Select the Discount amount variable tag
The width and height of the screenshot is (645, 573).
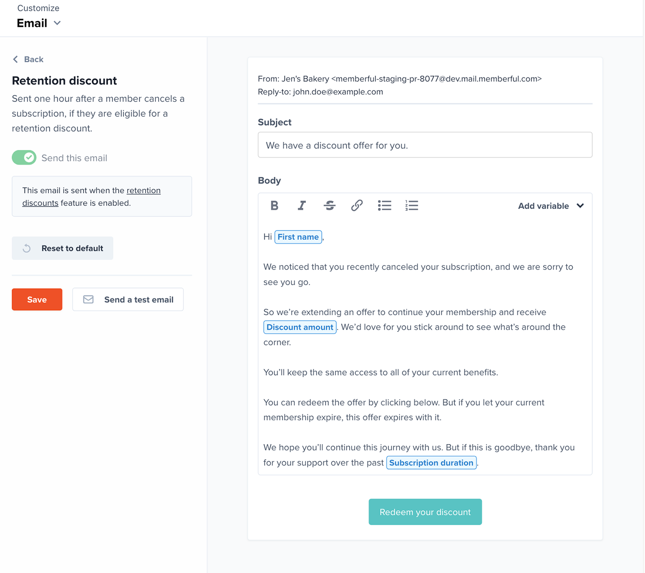300,327
